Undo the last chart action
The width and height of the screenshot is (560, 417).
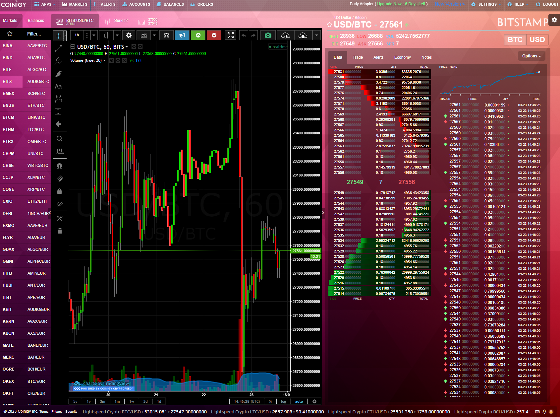244,35
